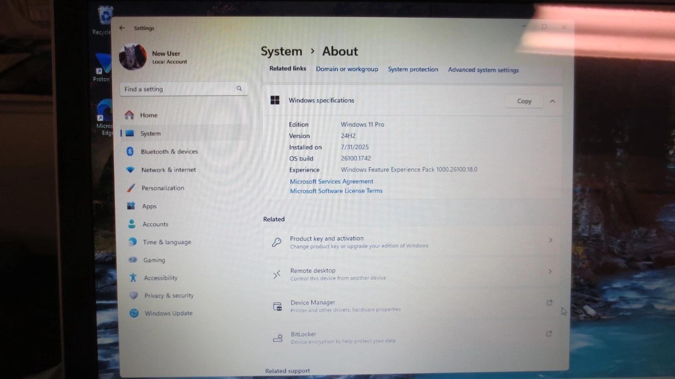The width and height of the screenshot is (675, 379).
Task: Click the version value 24H2
Action: point(348,136)
